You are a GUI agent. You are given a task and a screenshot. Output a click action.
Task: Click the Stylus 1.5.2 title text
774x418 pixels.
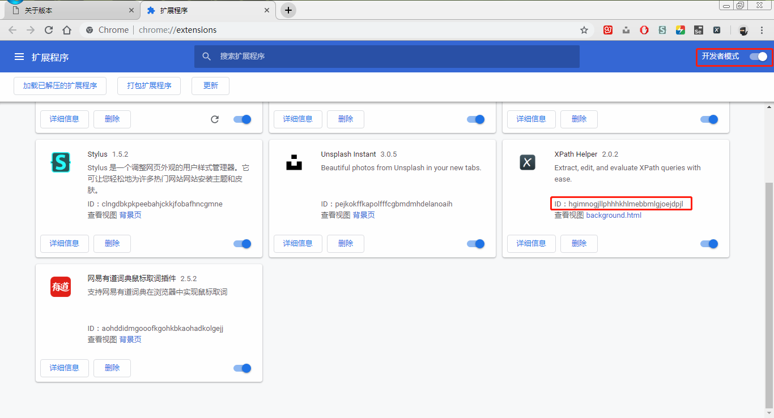[x=108, y=154]
